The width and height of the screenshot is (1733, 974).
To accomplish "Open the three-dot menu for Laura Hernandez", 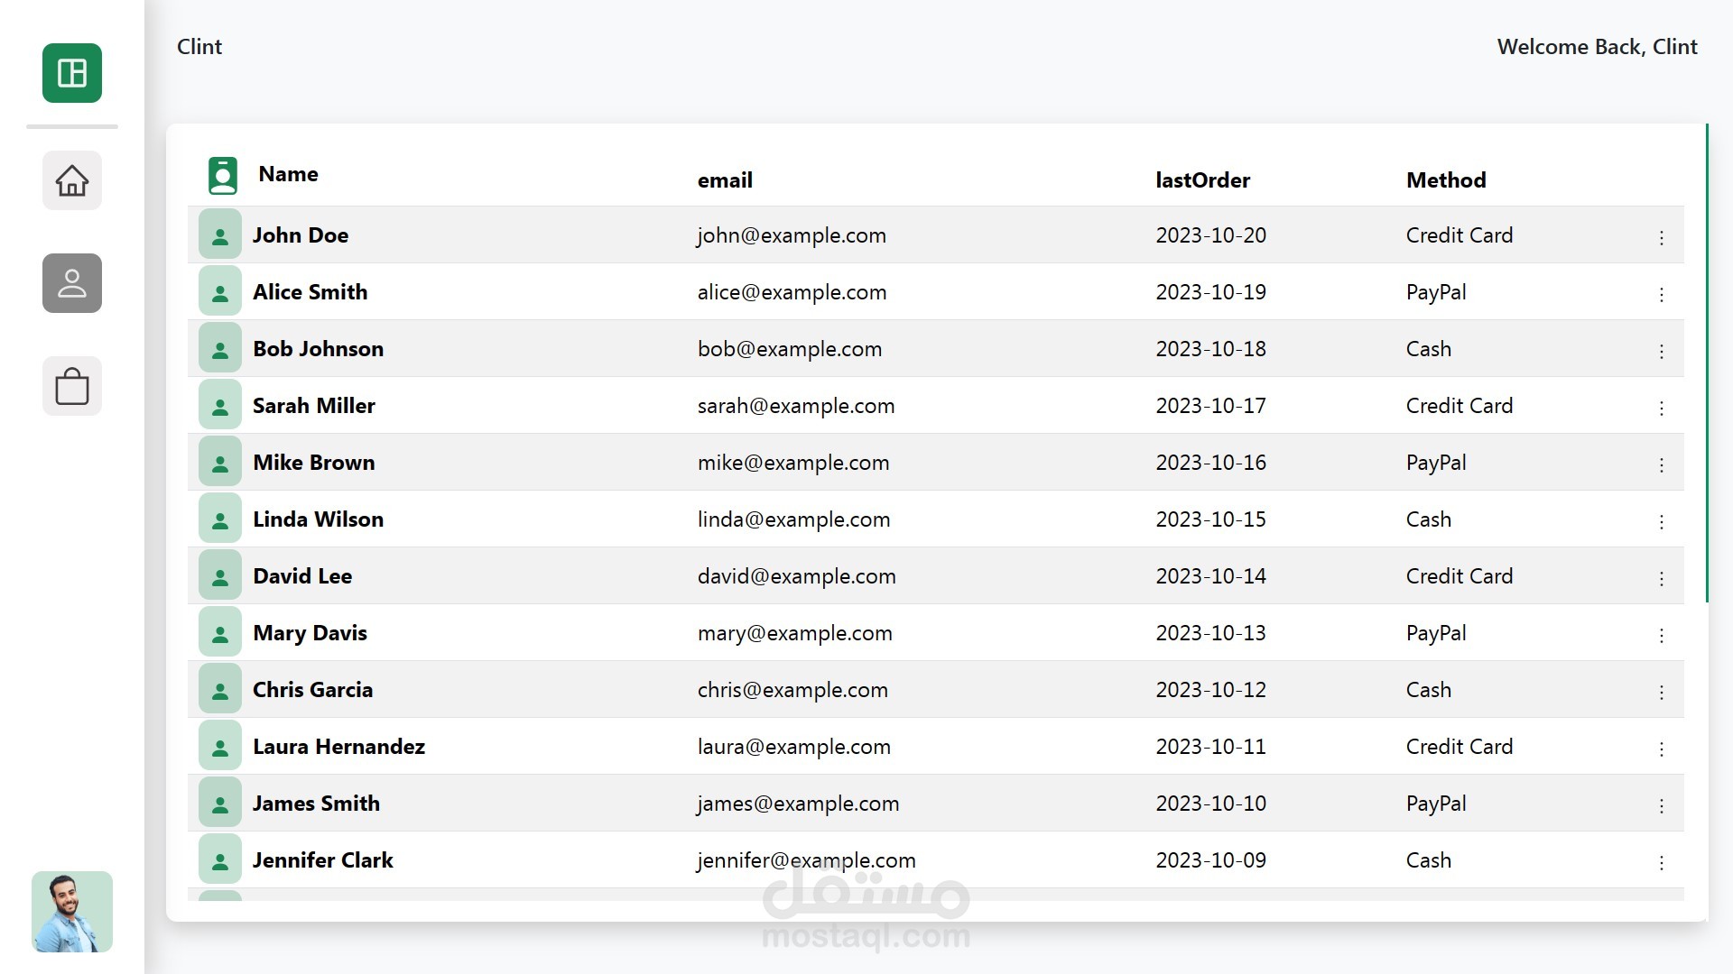I will point(1661,749).
